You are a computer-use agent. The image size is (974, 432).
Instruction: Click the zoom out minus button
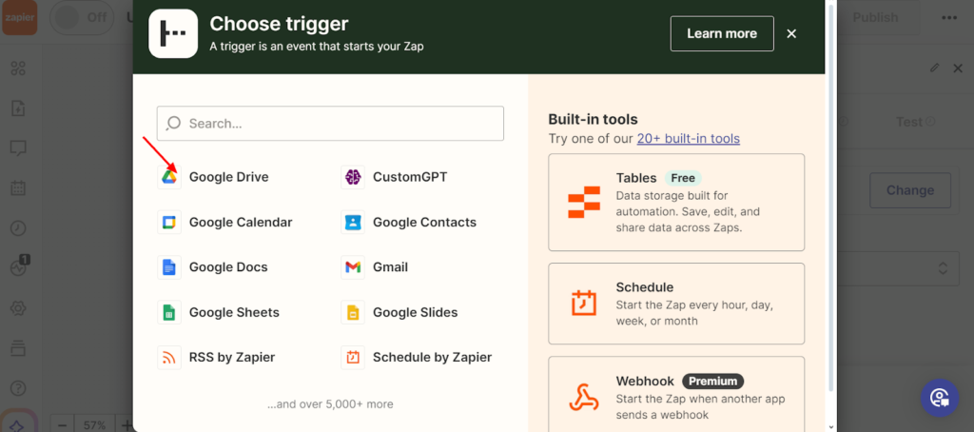pyautogui.click(x=62, y=424)
